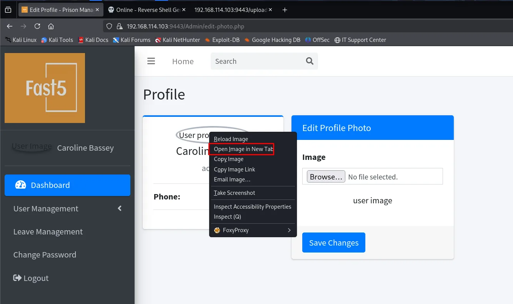Open new tab with plus icon

(x=285, y=10)
